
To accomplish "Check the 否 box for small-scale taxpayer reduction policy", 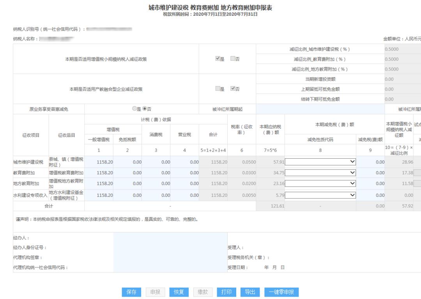I will (x=232, y=59).
